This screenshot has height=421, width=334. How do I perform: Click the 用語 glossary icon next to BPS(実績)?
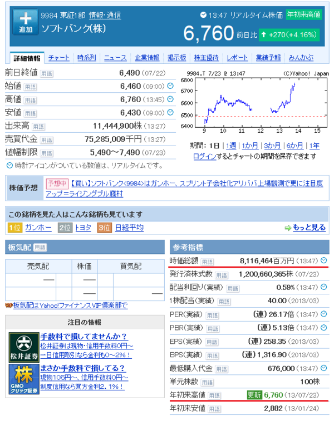tap(212, 356)
